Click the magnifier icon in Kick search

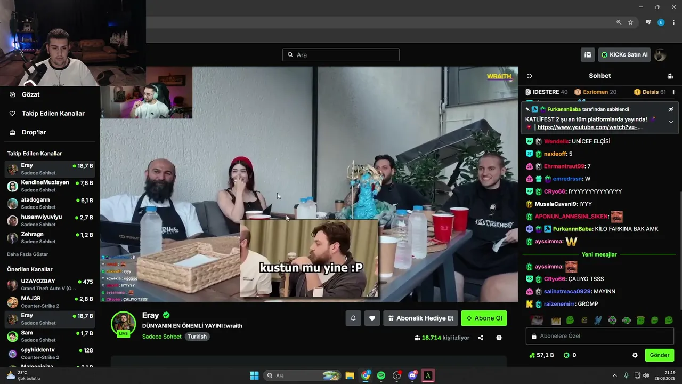coord(290,55)
